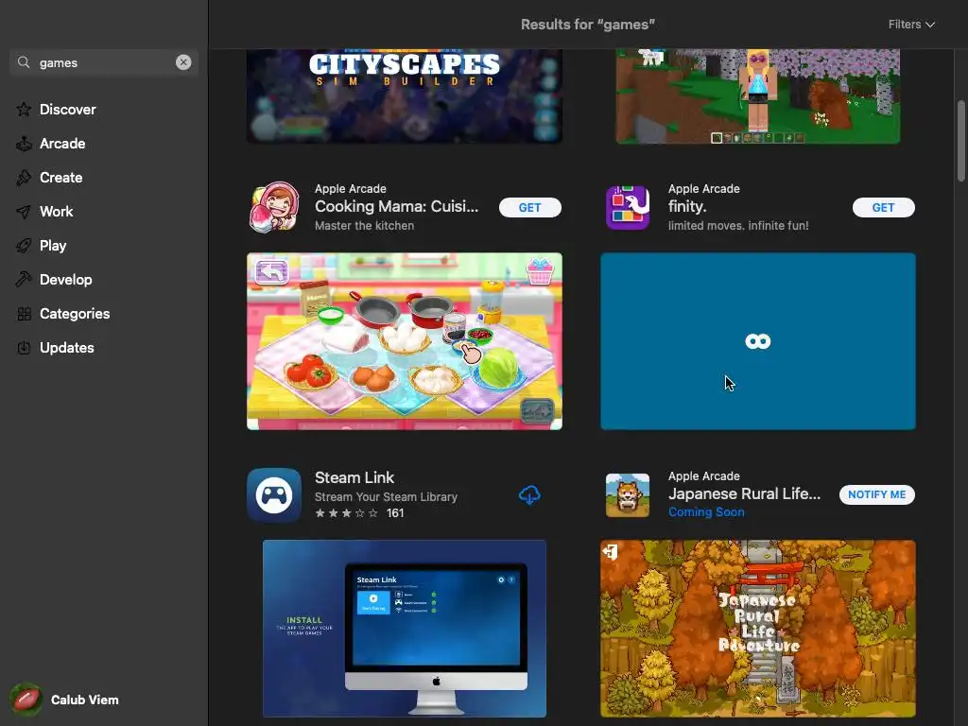Open the Steam Link app icon
This screenshot has width=968, height=726.
point(274,495)
